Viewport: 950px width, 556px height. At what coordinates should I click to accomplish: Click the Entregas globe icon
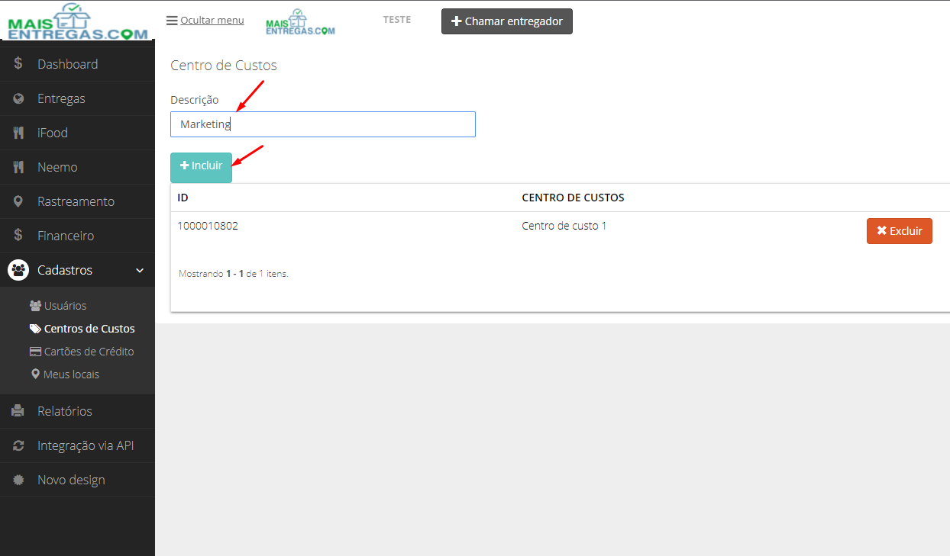pos(18,98)
